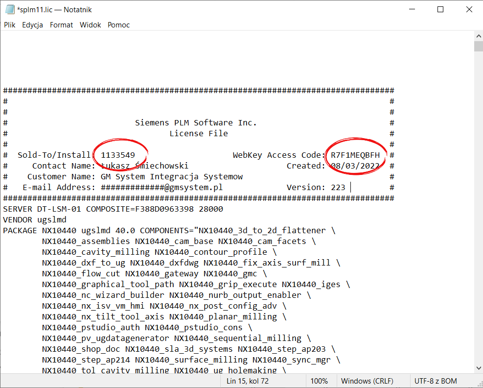Click the server name DT-LSM-01

coord(59,209)
